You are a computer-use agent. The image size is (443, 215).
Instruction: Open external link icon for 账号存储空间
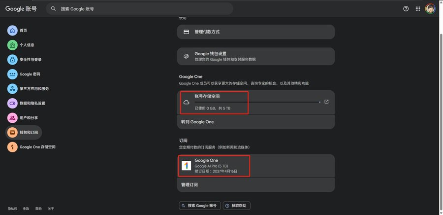pos(326,102)
